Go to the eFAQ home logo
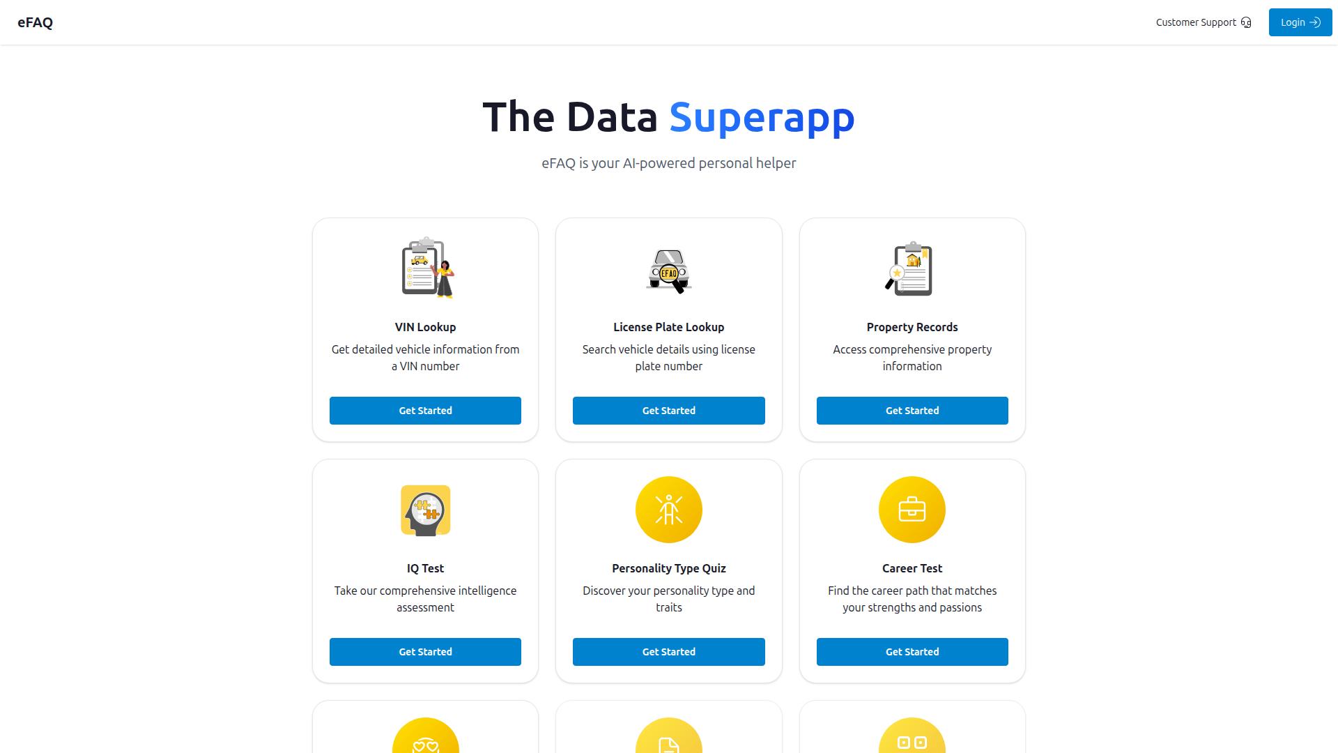Screen dimensions: 1338x753 point(35,22)
